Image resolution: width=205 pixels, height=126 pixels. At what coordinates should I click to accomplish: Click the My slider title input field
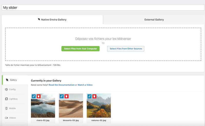102,7
